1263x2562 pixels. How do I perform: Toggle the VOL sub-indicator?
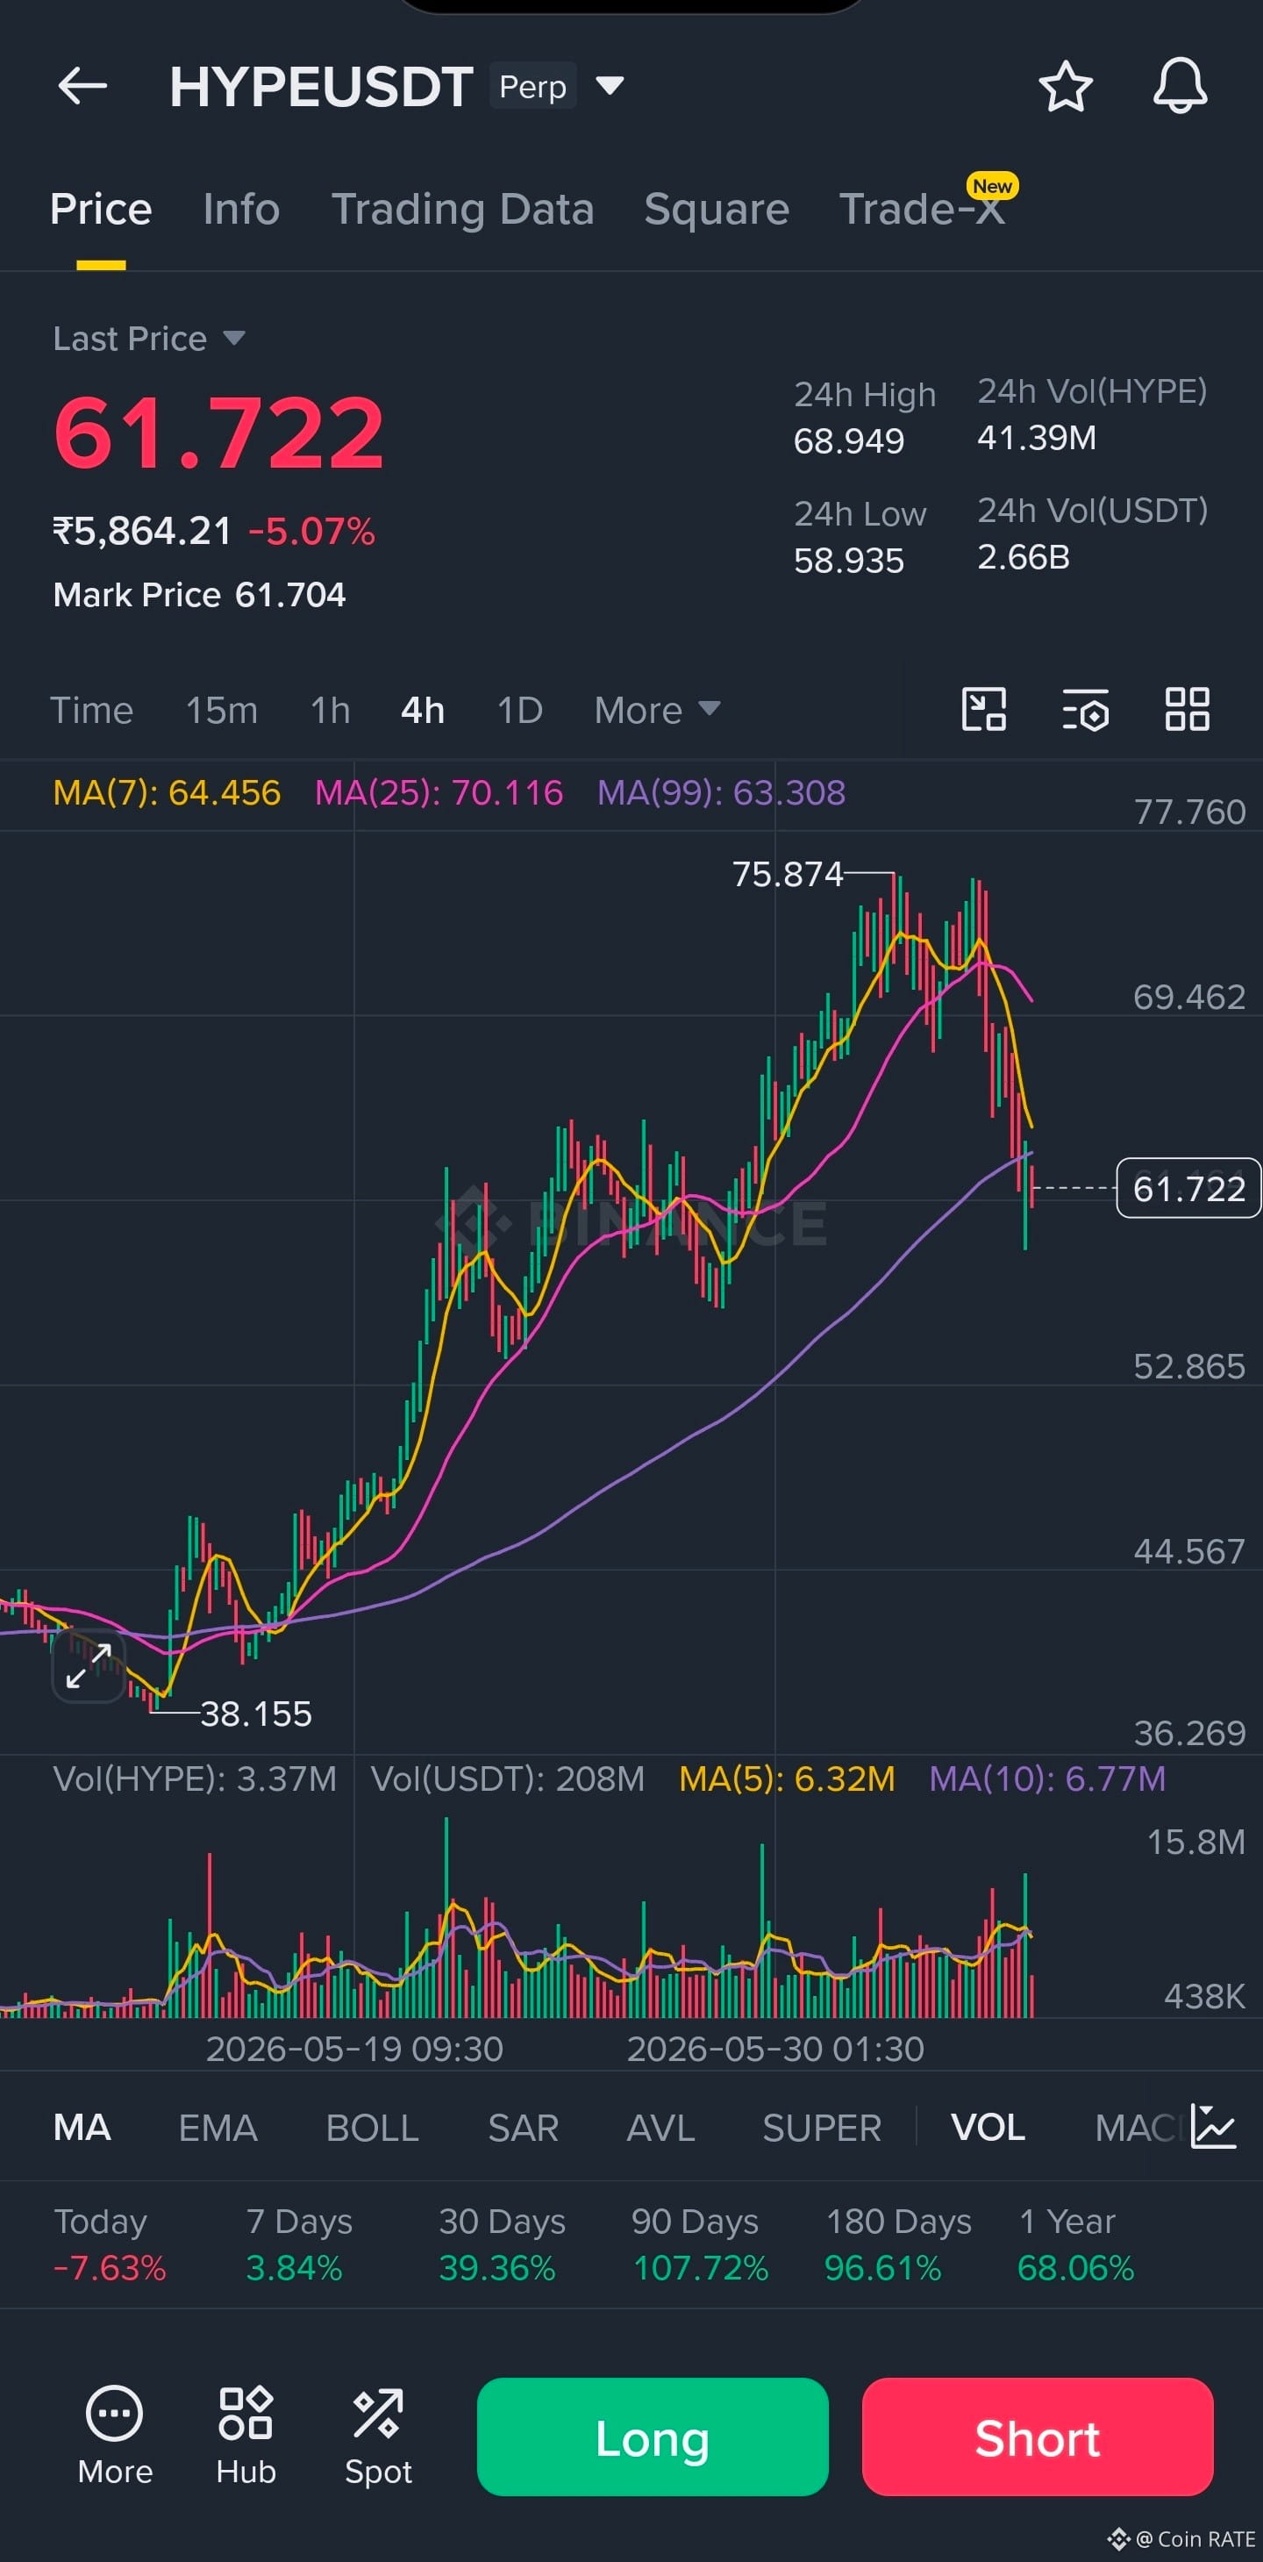(x=988, y=2128)
